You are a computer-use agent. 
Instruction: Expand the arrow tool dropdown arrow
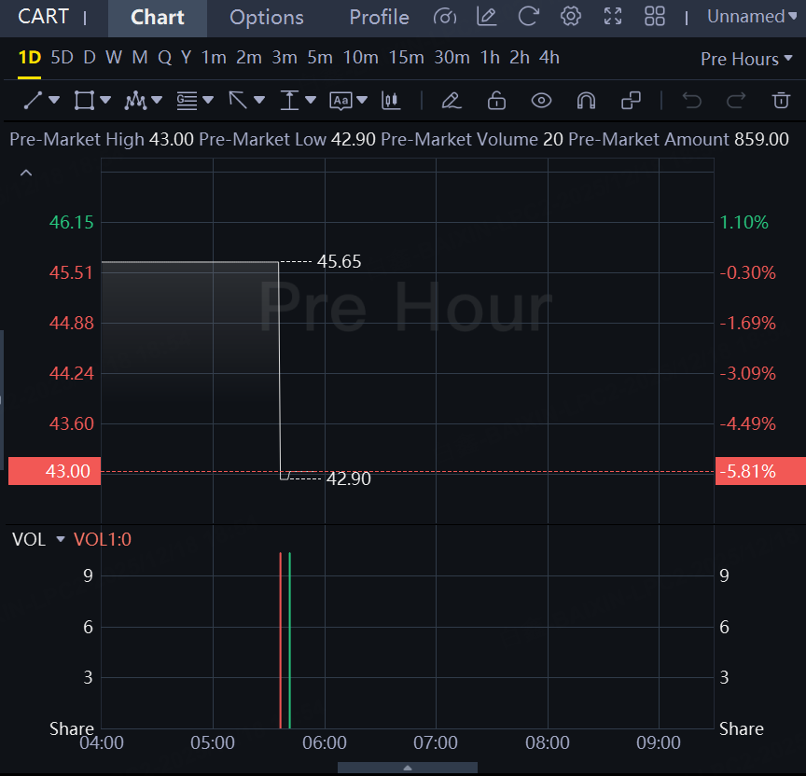[x=259, y=100]
